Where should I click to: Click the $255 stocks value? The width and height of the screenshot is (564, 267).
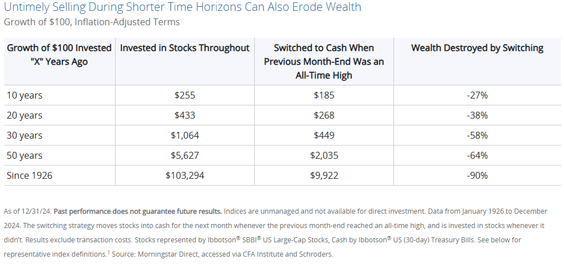tap(185, 95)
